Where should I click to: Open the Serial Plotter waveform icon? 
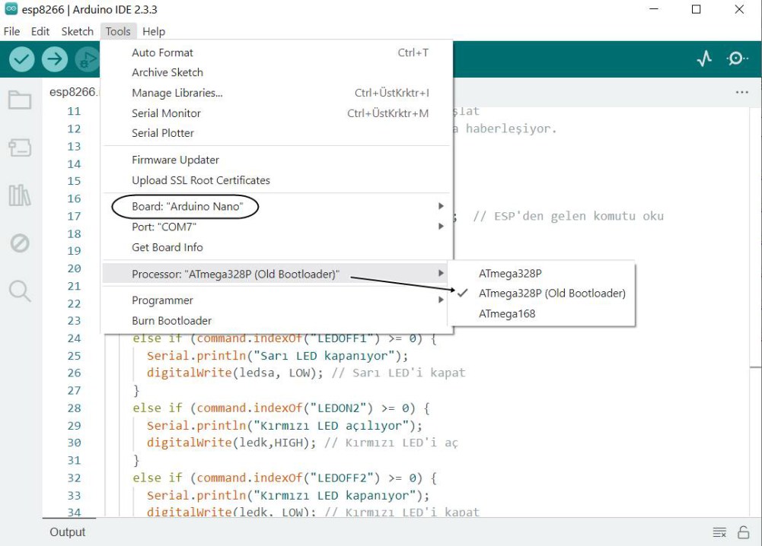[704, 59]
